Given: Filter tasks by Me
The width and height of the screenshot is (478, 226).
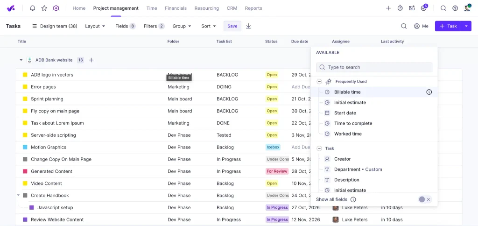Looking at the screenshot, I should point(422,26).
